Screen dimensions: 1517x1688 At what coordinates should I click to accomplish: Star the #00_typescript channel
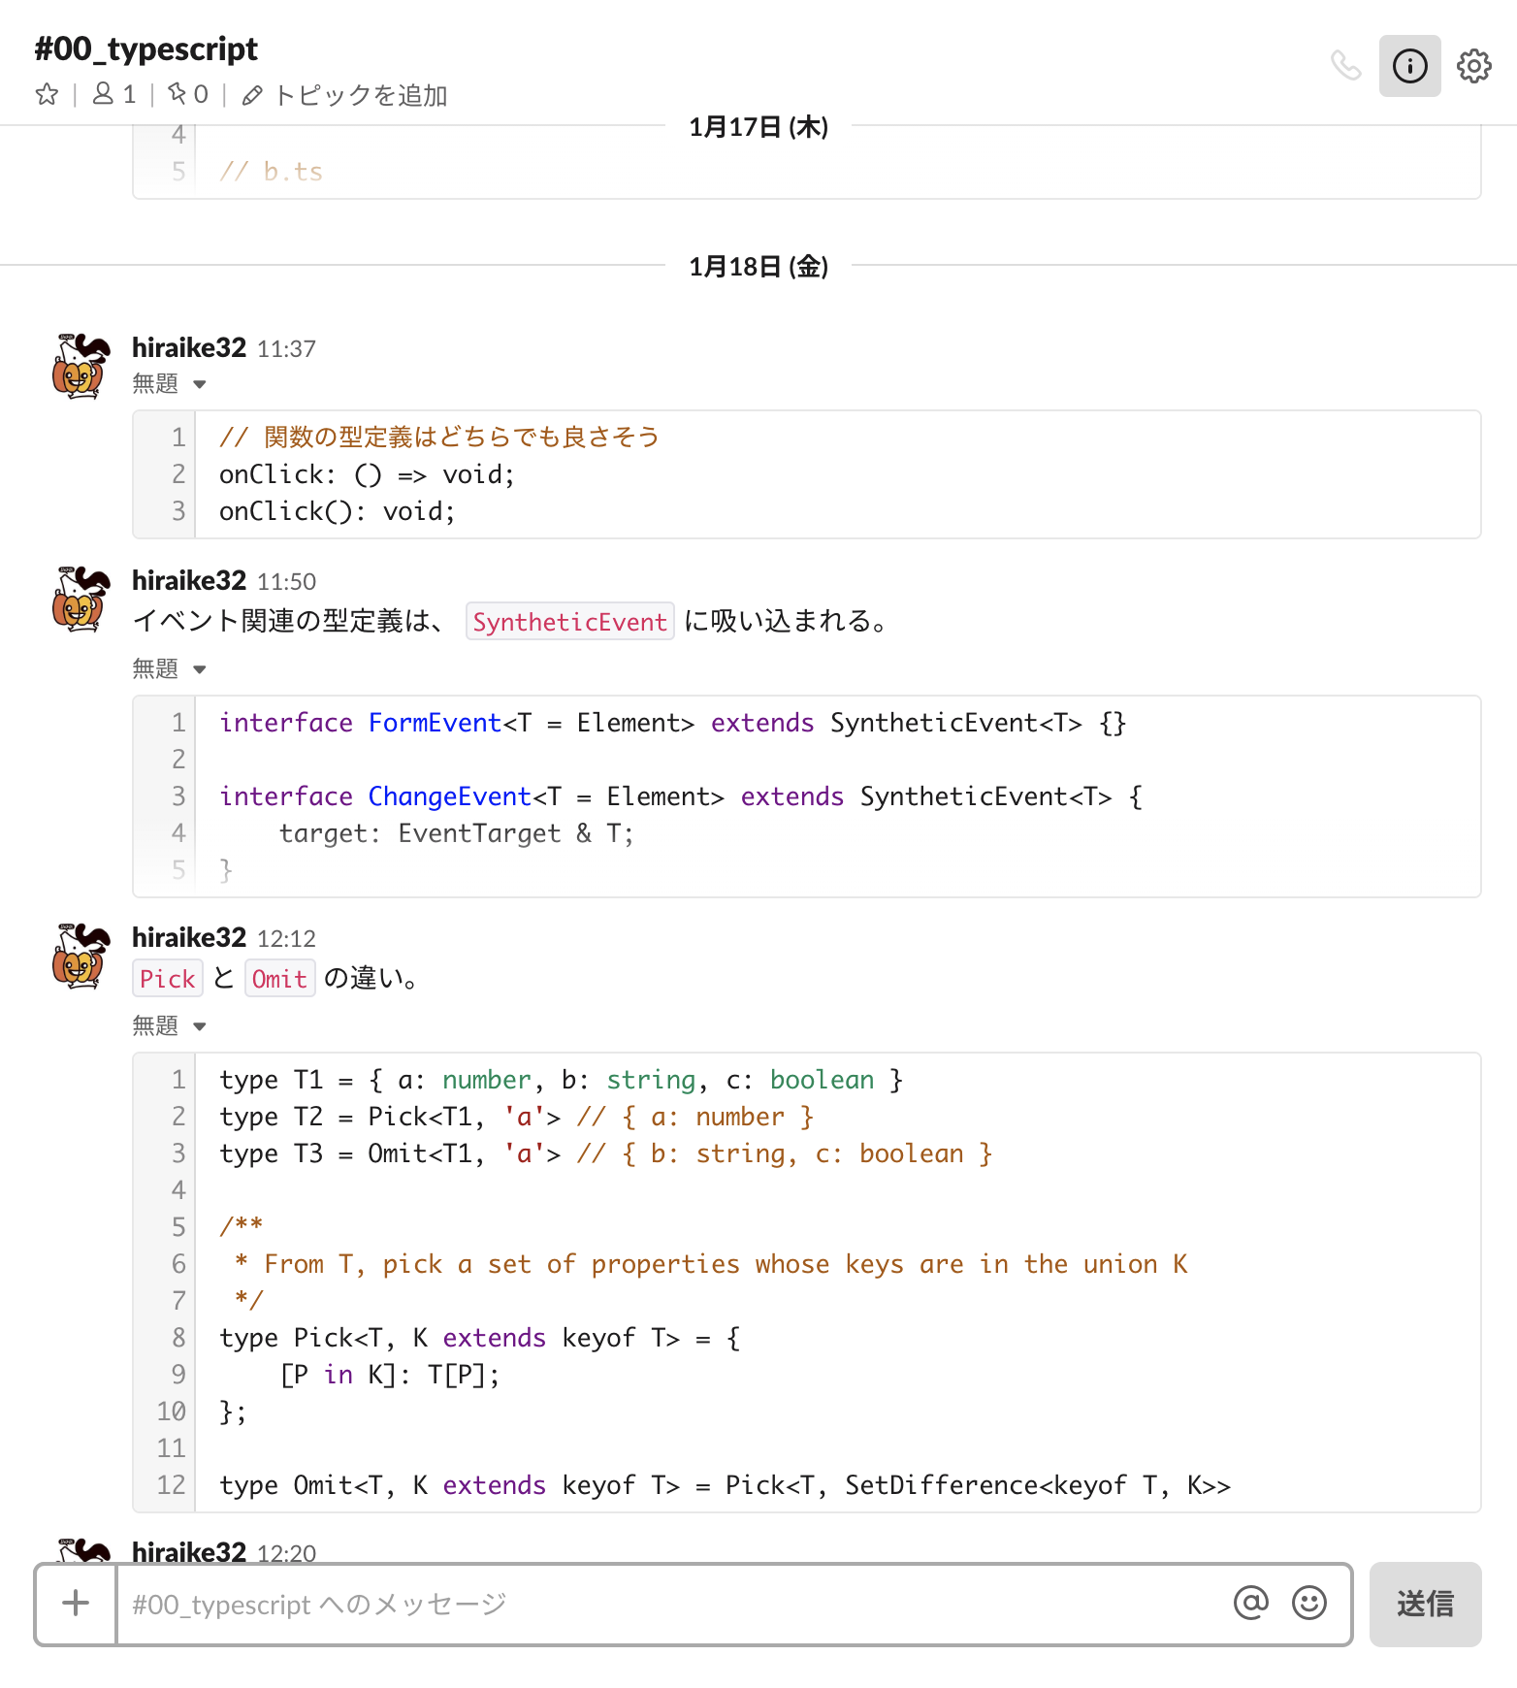coord(46,94)
